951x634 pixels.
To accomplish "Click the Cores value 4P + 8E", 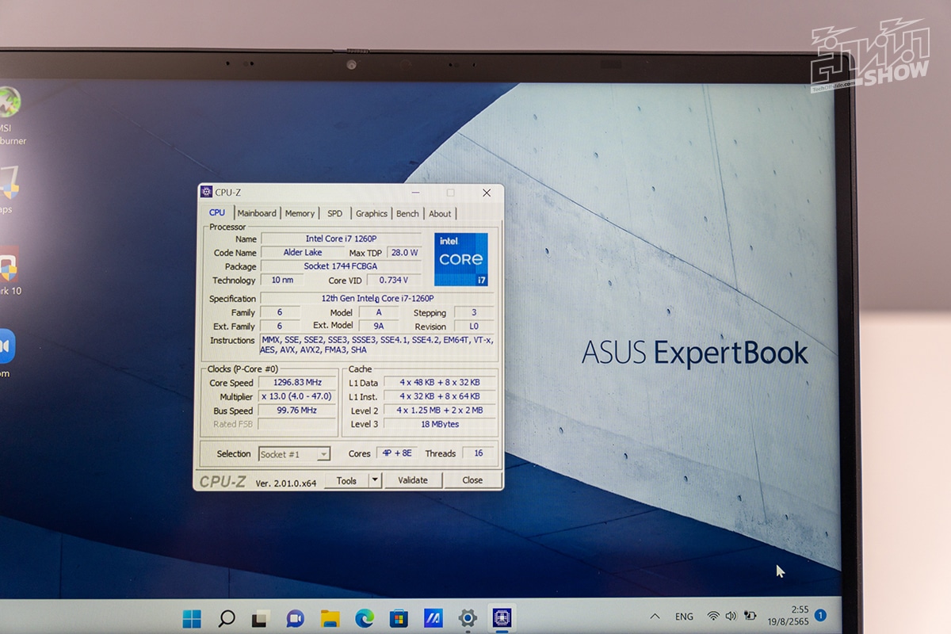I will (398, 453).
